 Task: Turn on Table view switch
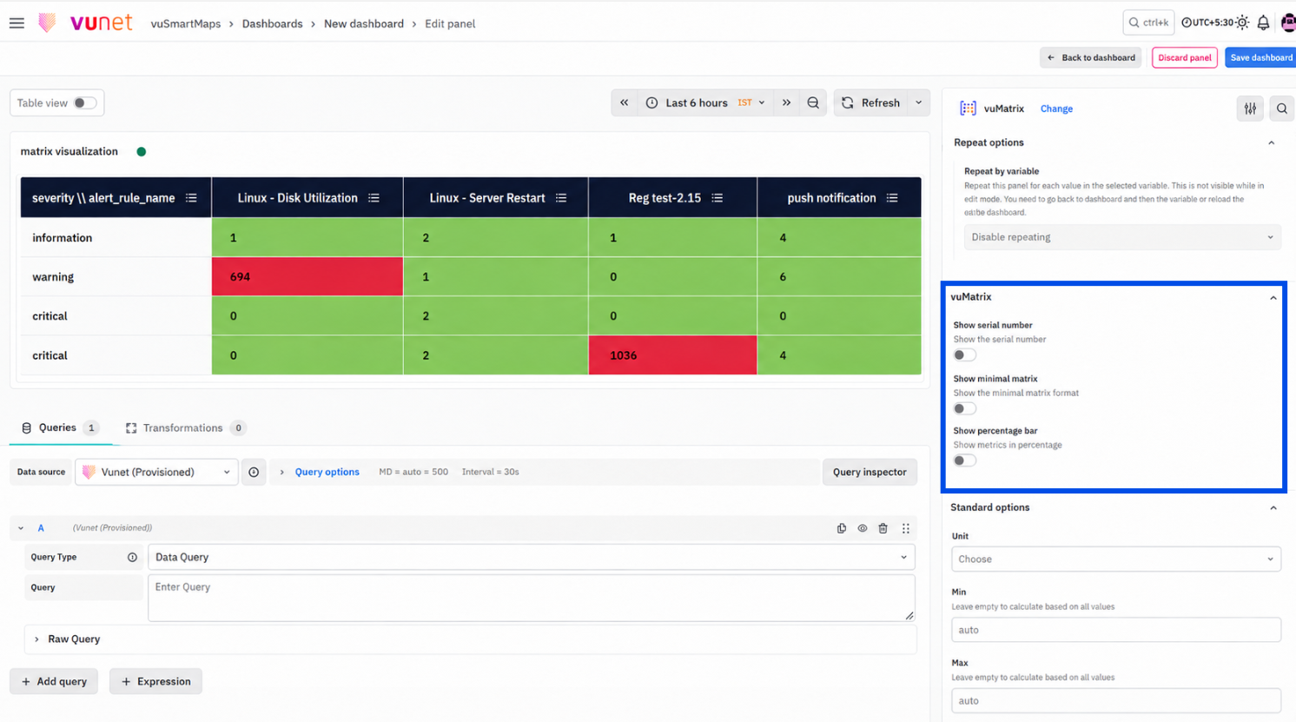pos(84,103)
